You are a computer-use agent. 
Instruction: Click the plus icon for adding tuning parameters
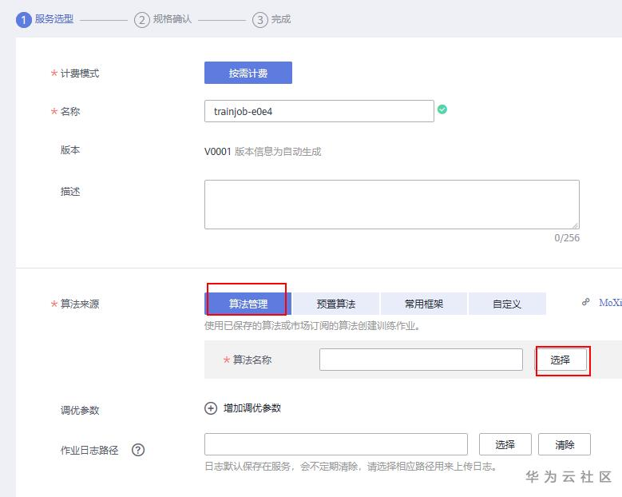pos(211,408)
